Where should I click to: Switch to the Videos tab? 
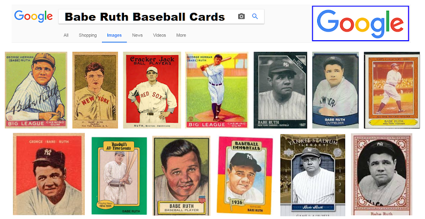159,35
